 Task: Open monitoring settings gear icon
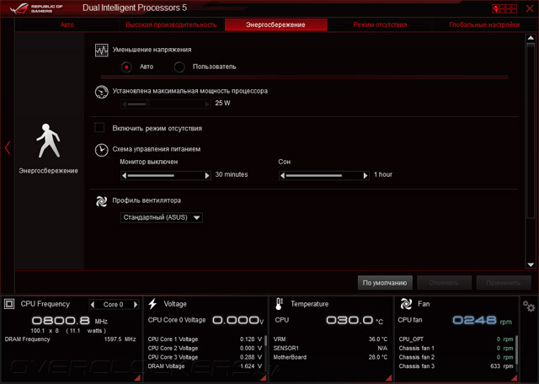pos(529,306)
